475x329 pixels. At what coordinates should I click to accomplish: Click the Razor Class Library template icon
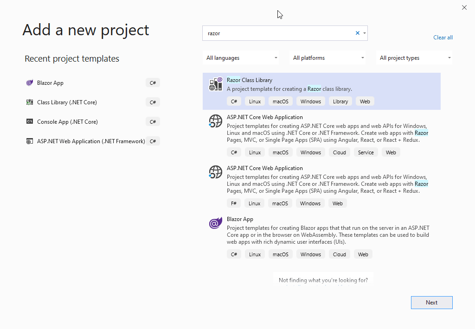coord(215,84)
